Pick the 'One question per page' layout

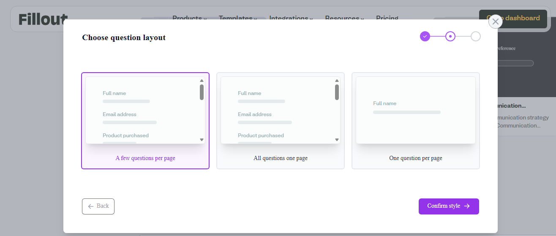tap(416, 121)
